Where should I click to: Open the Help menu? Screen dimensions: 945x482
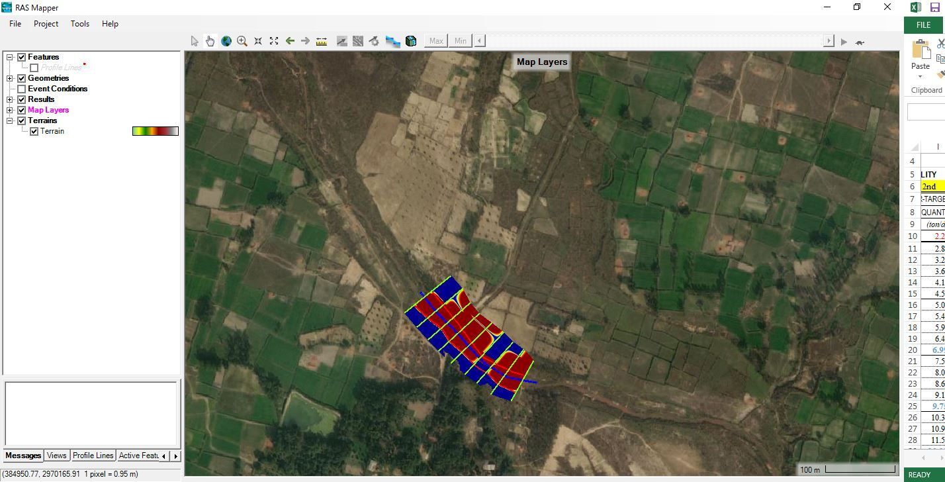110,24
